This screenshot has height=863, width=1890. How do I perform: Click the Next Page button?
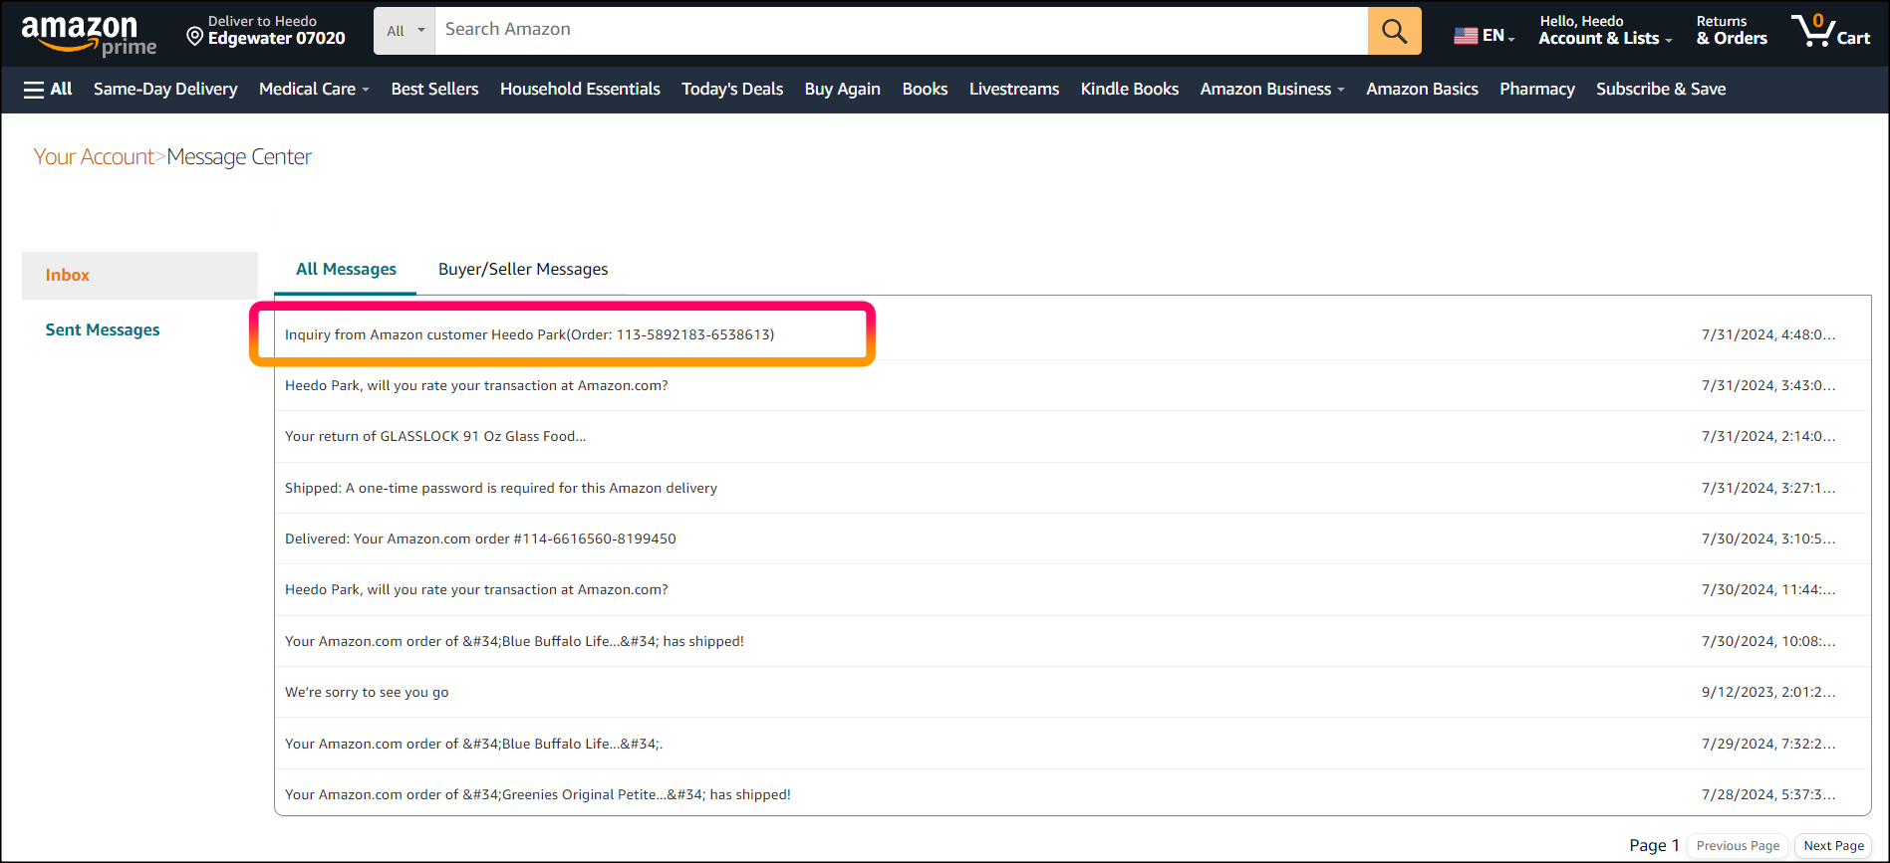[1833, 846]
